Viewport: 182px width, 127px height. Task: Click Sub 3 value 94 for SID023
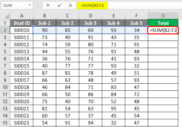(x=91, y=123)
